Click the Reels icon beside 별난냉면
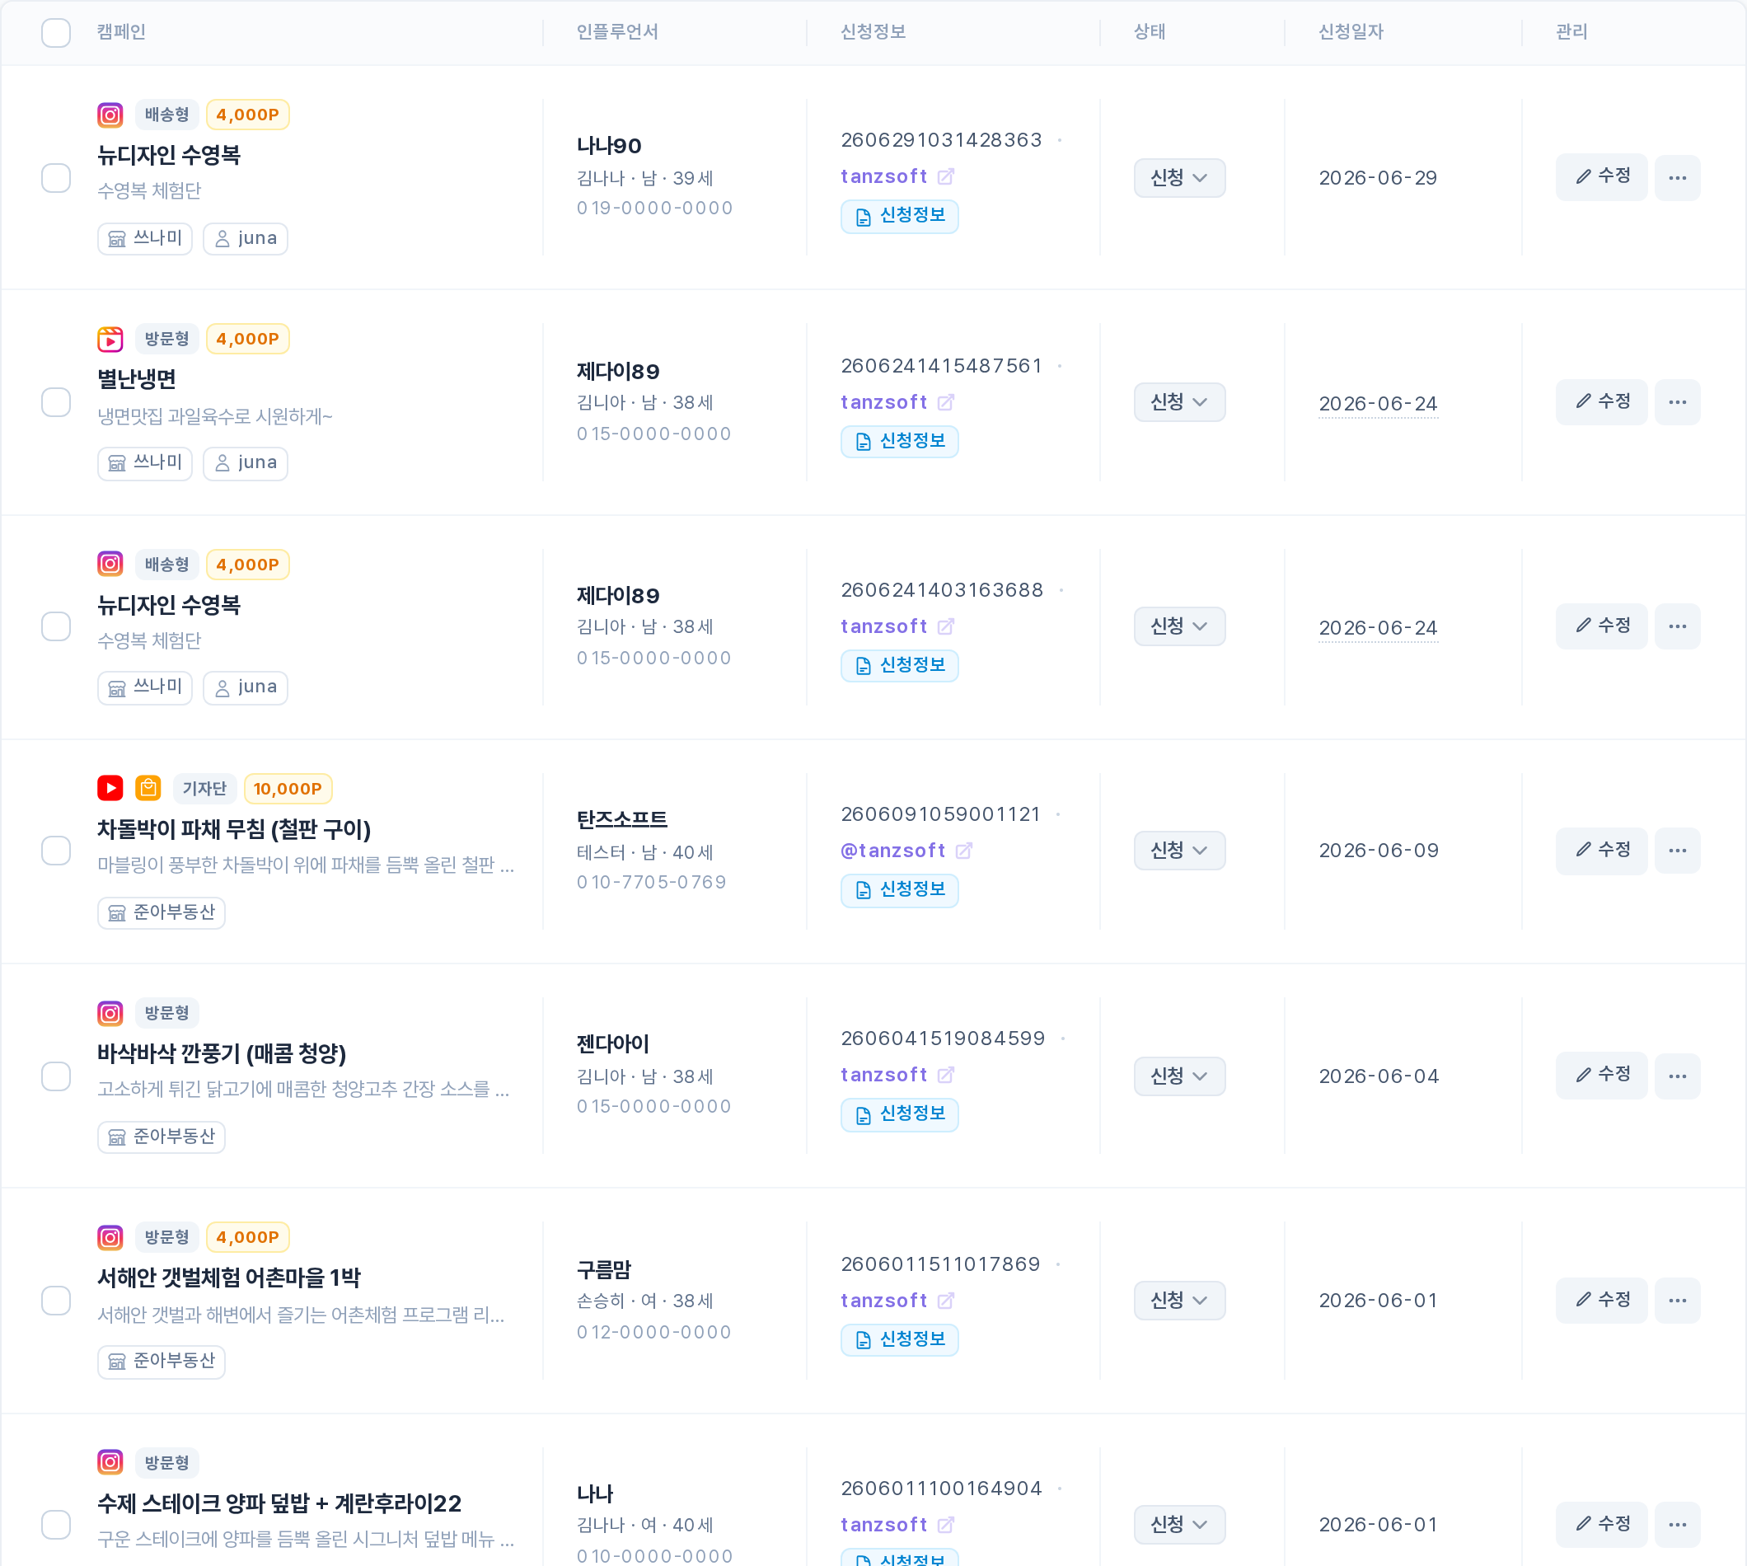The height and width of the screenshot is (1566, 1747). pyautogui.click(x=110, y=339)
